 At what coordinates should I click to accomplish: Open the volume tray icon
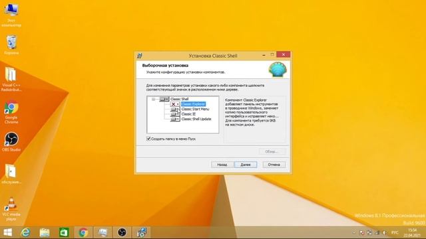click(385, 233)
